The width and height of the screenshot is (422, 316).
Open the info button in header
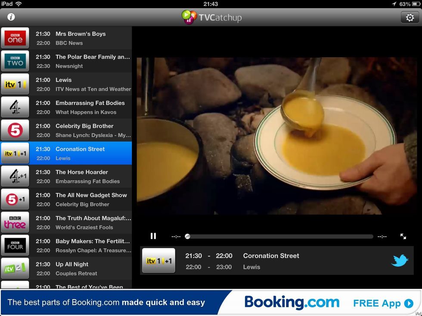coord(11,17)
